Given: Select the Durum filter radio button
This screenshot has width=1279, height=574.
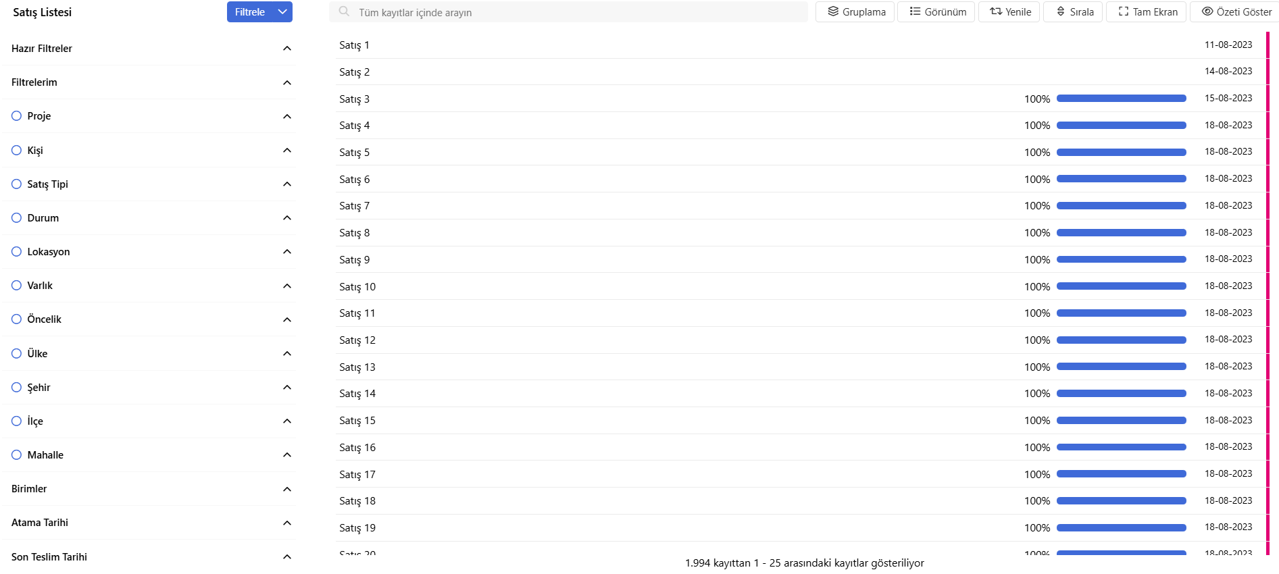Looking at the screenshot, I should [17, 217].
